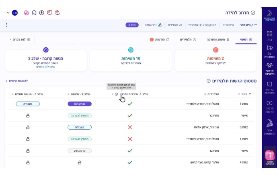The height and width of the screenshot is (175, 277).
Task: Open בדיקת משימות sidebar item
Action: pyautogui.click(x=269, y=87)
